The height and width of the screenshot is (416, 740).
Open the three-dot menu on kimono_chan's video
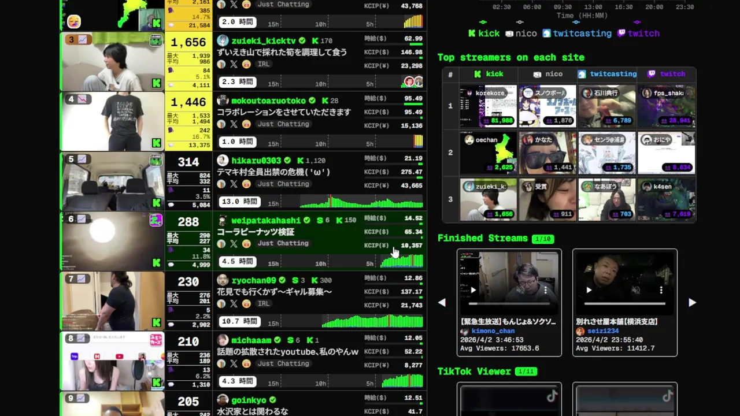point(545,290)
